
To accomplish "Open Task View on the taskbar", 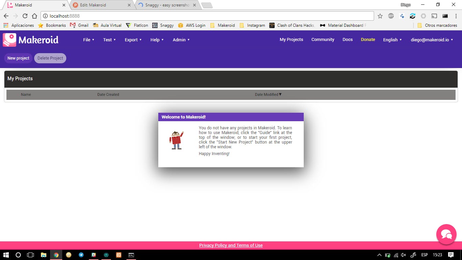I will 30,255.
